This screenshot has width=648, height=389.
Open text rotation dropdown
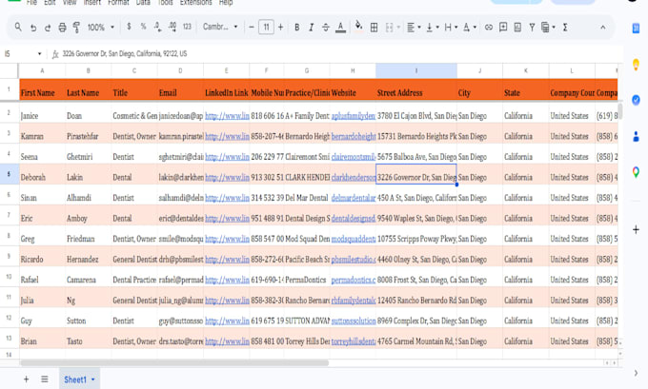point(470,28)
